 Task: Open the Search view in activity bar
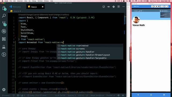point(4,16)
